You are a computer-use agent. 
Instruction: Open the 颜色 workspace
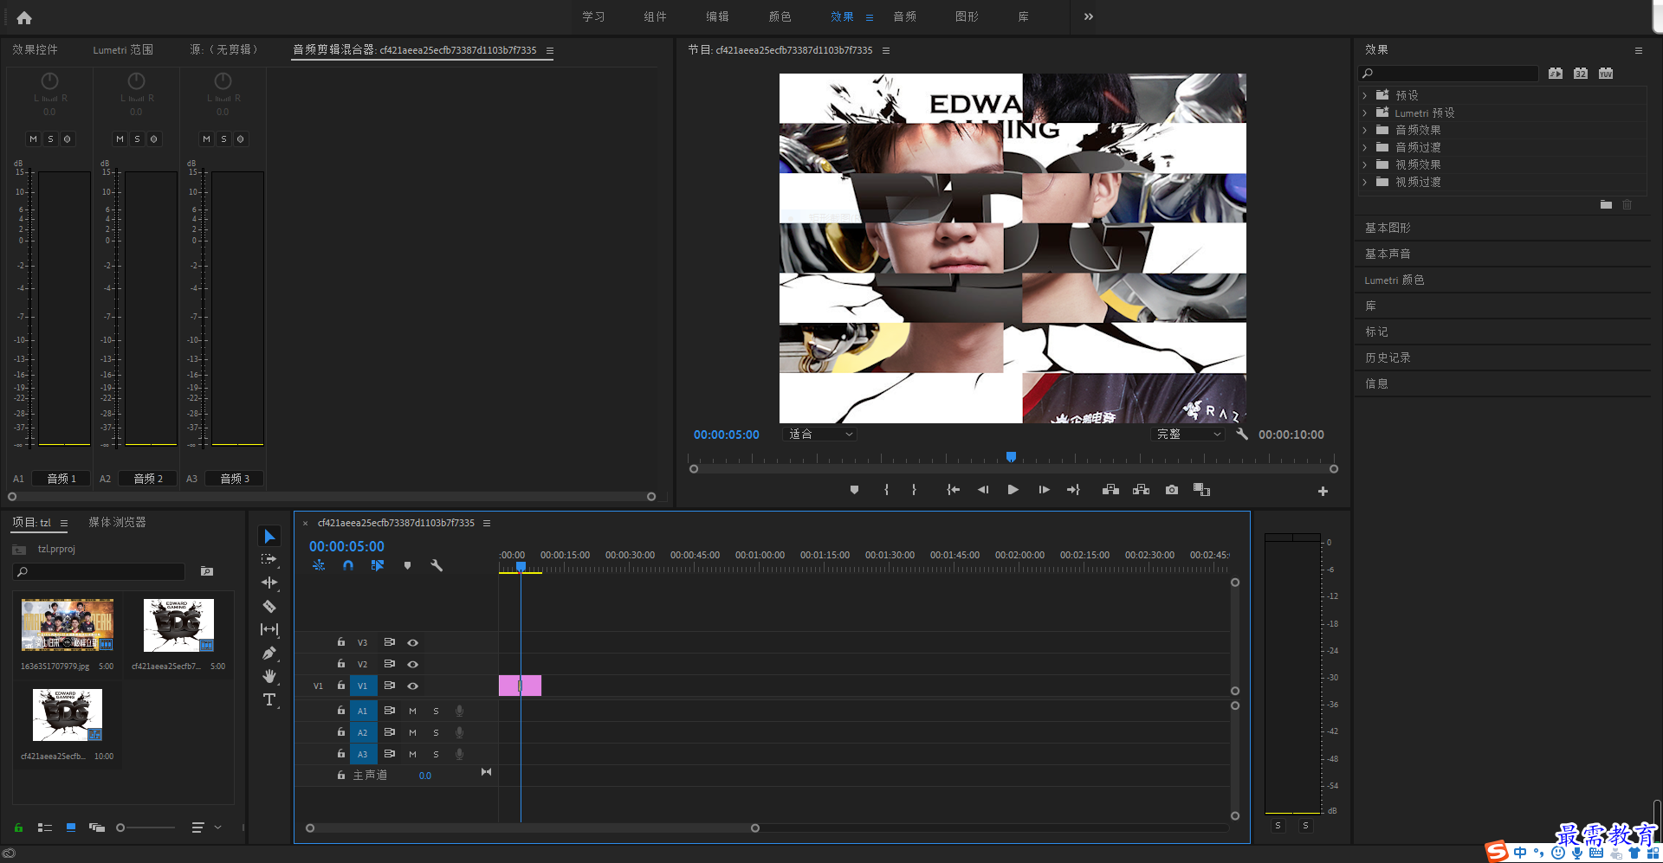tap(780, 16)
